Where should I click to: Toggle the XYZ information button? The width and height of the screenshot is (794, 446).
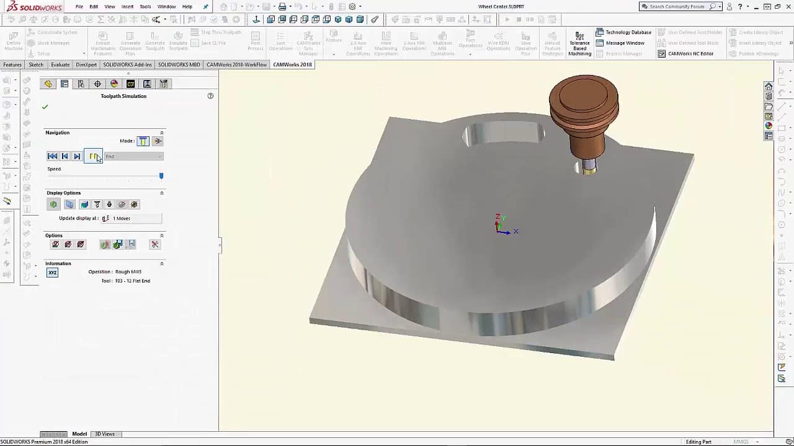[52, 273]
